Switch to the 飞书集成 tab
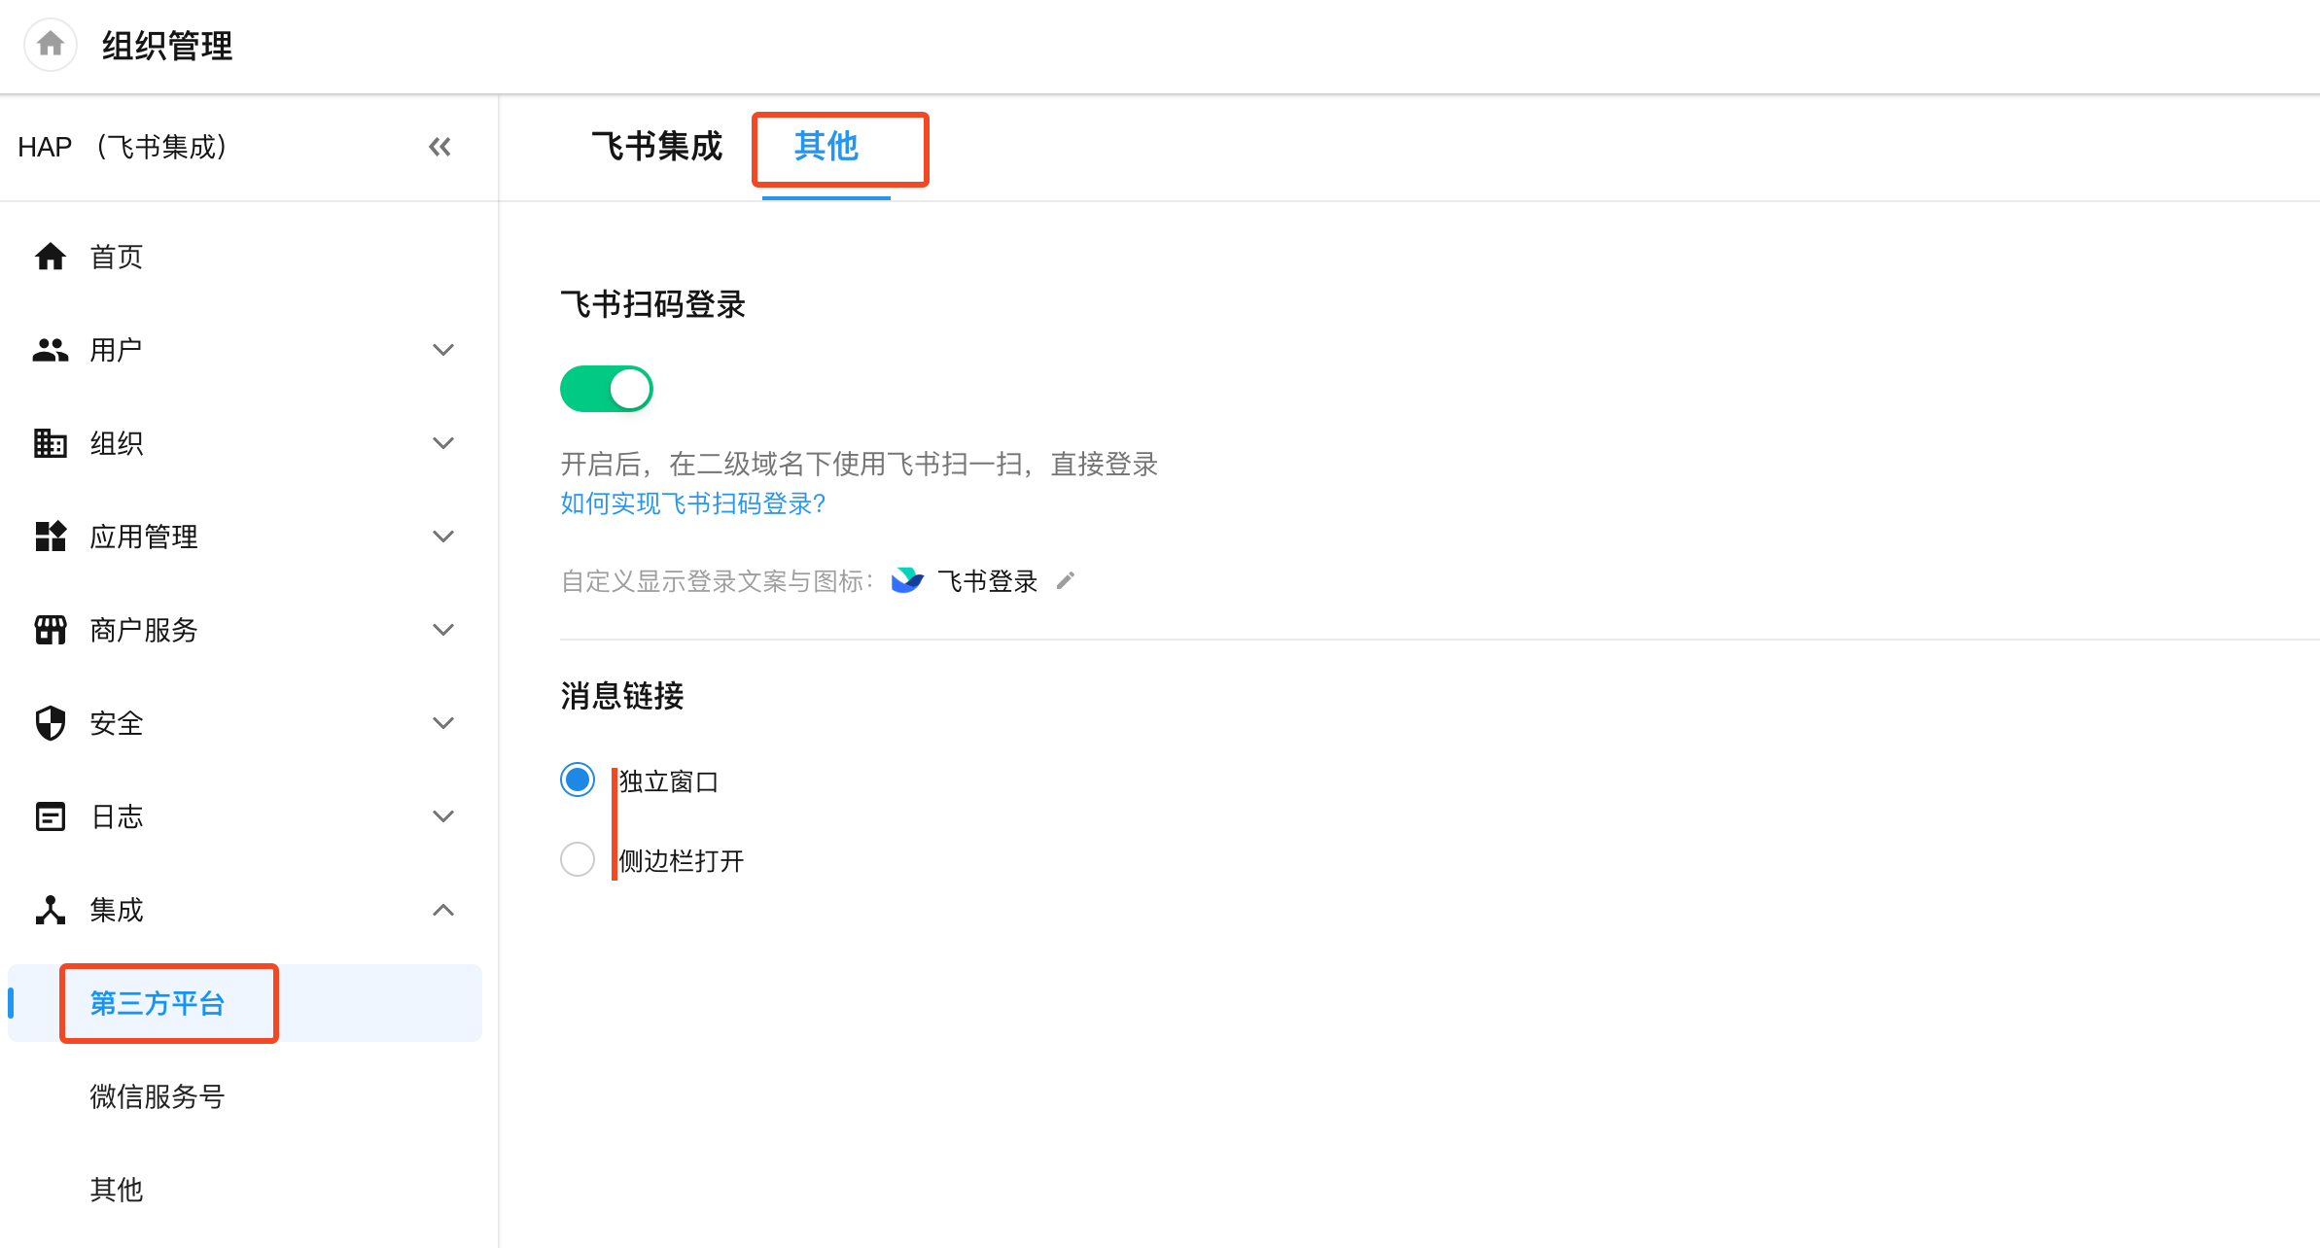The width and height of the screenshot is (2320, 1248). click(x=657, y=147)
